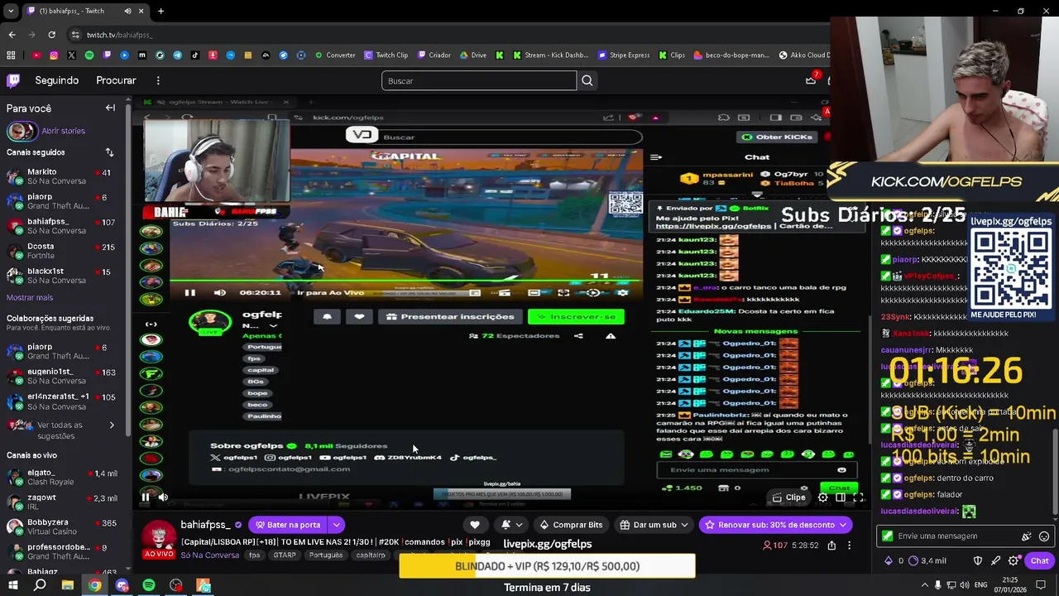This screenshot has width=1059, height=596.
Task: Open Markito channel in sidebar
Action: (x=65, y=176)
